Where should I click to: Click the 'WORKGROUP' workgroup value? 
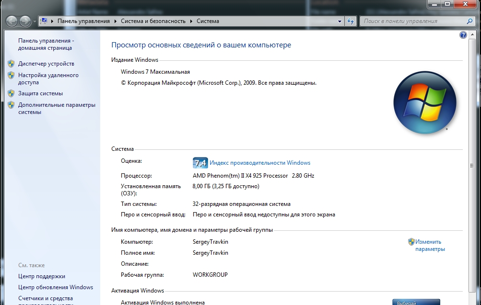[210, 275]
